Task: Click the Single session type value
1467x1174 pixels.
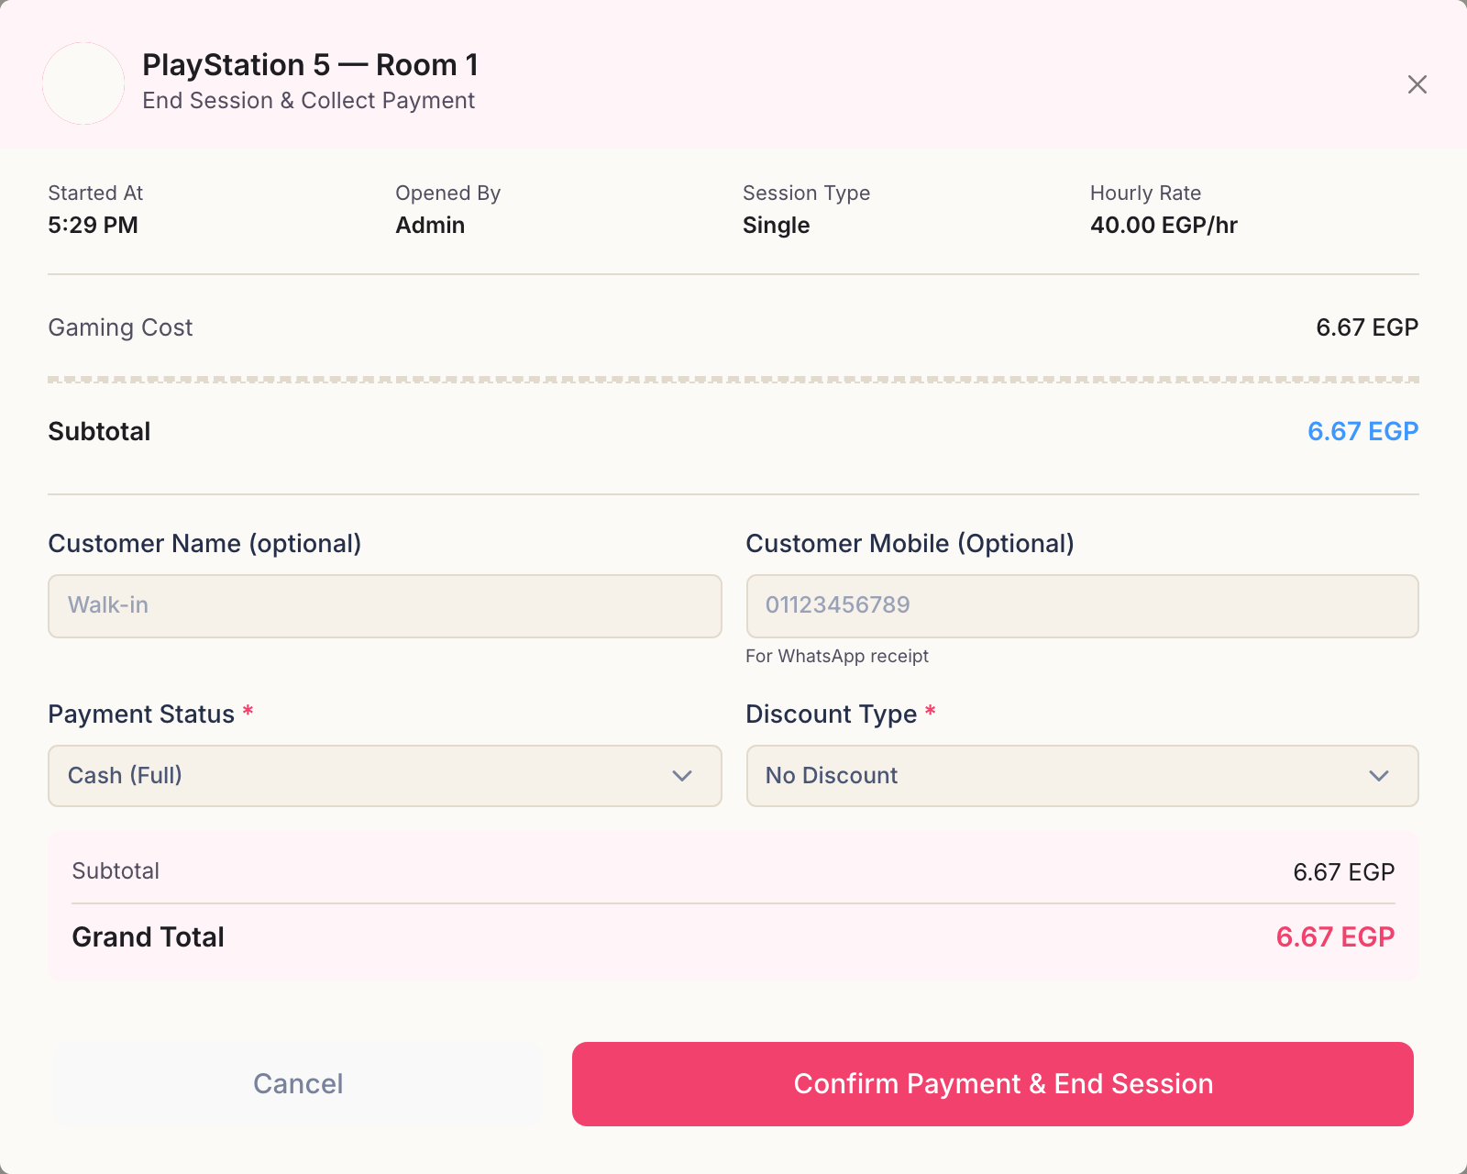Action: tap(776, 226)
